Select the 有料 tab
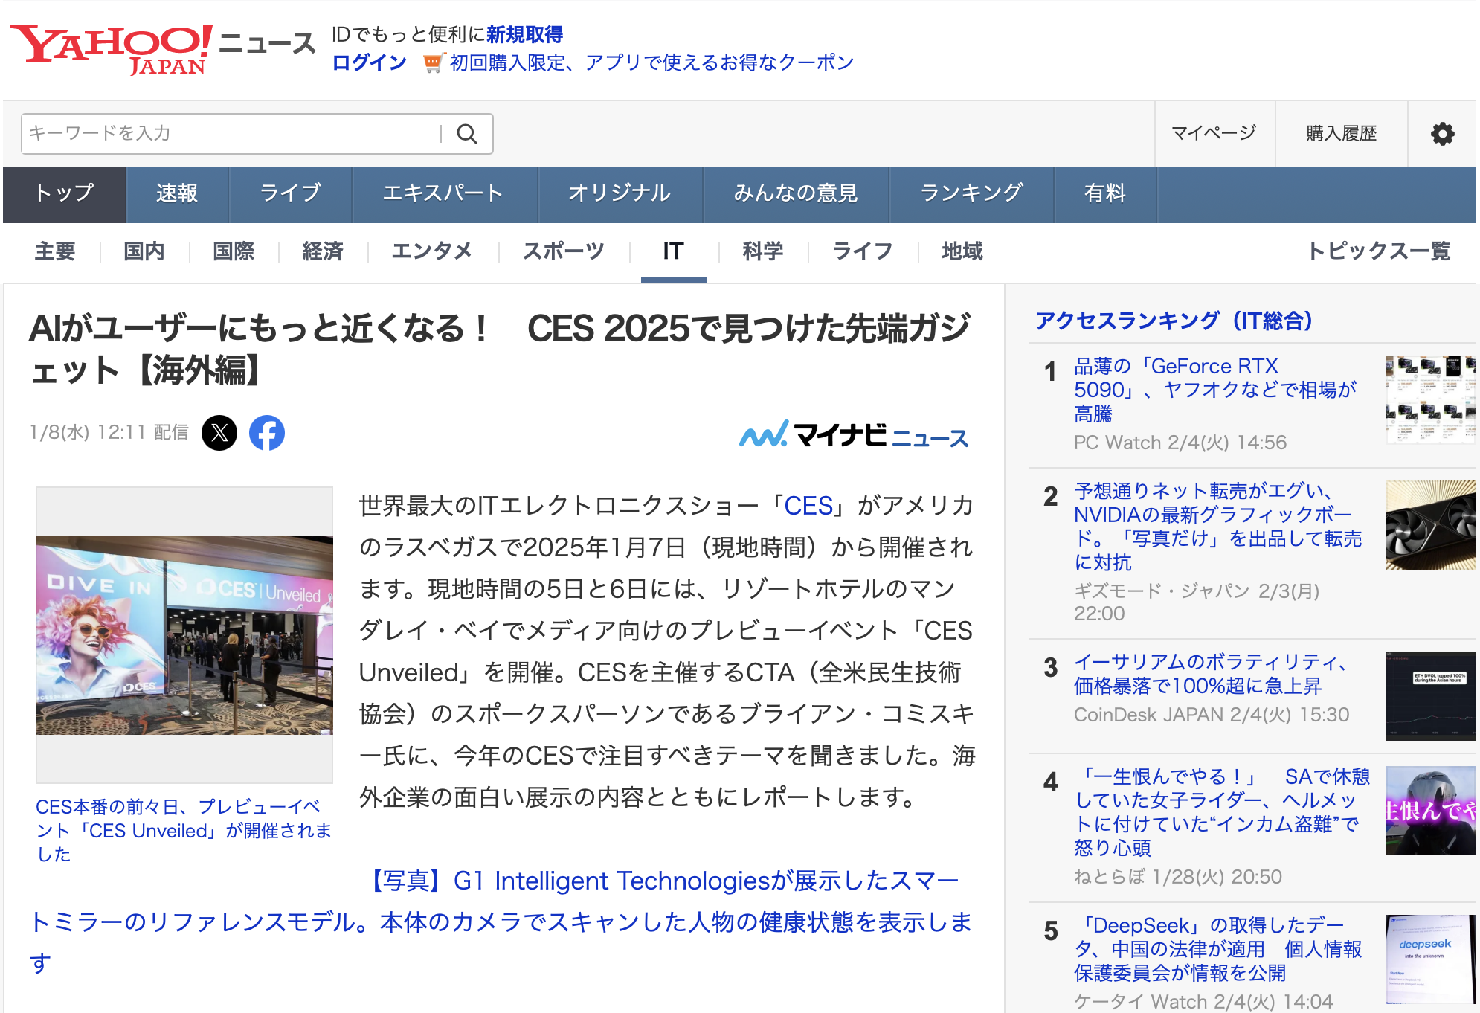 (1105, 194)
